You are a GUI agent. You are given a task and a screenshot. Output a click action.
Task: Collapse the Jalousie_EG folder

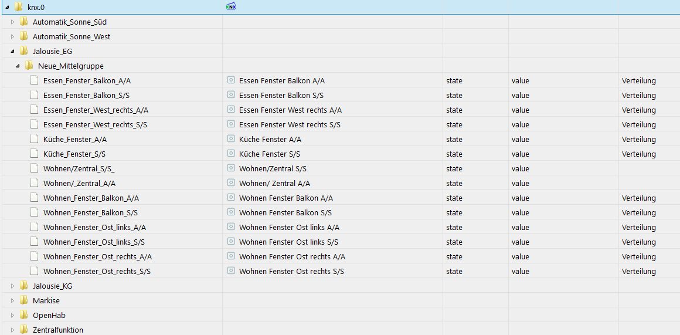[x=12, y=51]
